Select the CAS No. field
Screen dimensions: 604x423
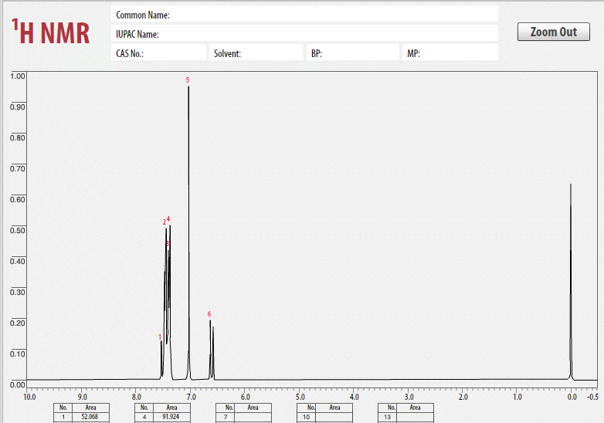click(x=158, y=52)
